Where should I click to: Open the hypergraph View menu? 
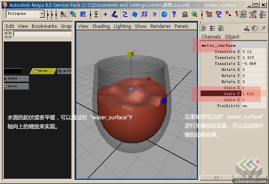click(23, 26)
